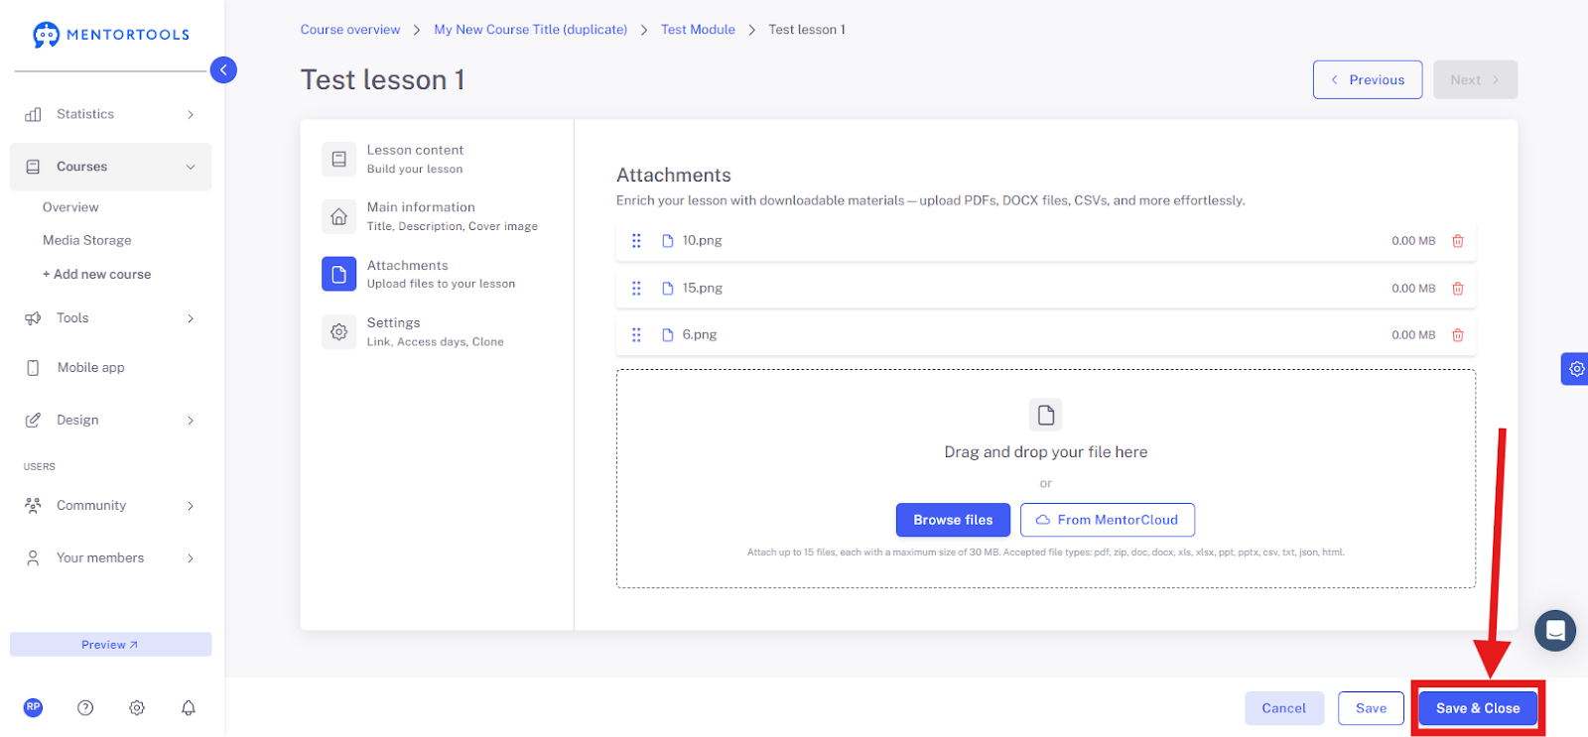Click the 6.png file name
This screenshot has width=1588, height=737.
pyautogui.click(x=700, y=335)
